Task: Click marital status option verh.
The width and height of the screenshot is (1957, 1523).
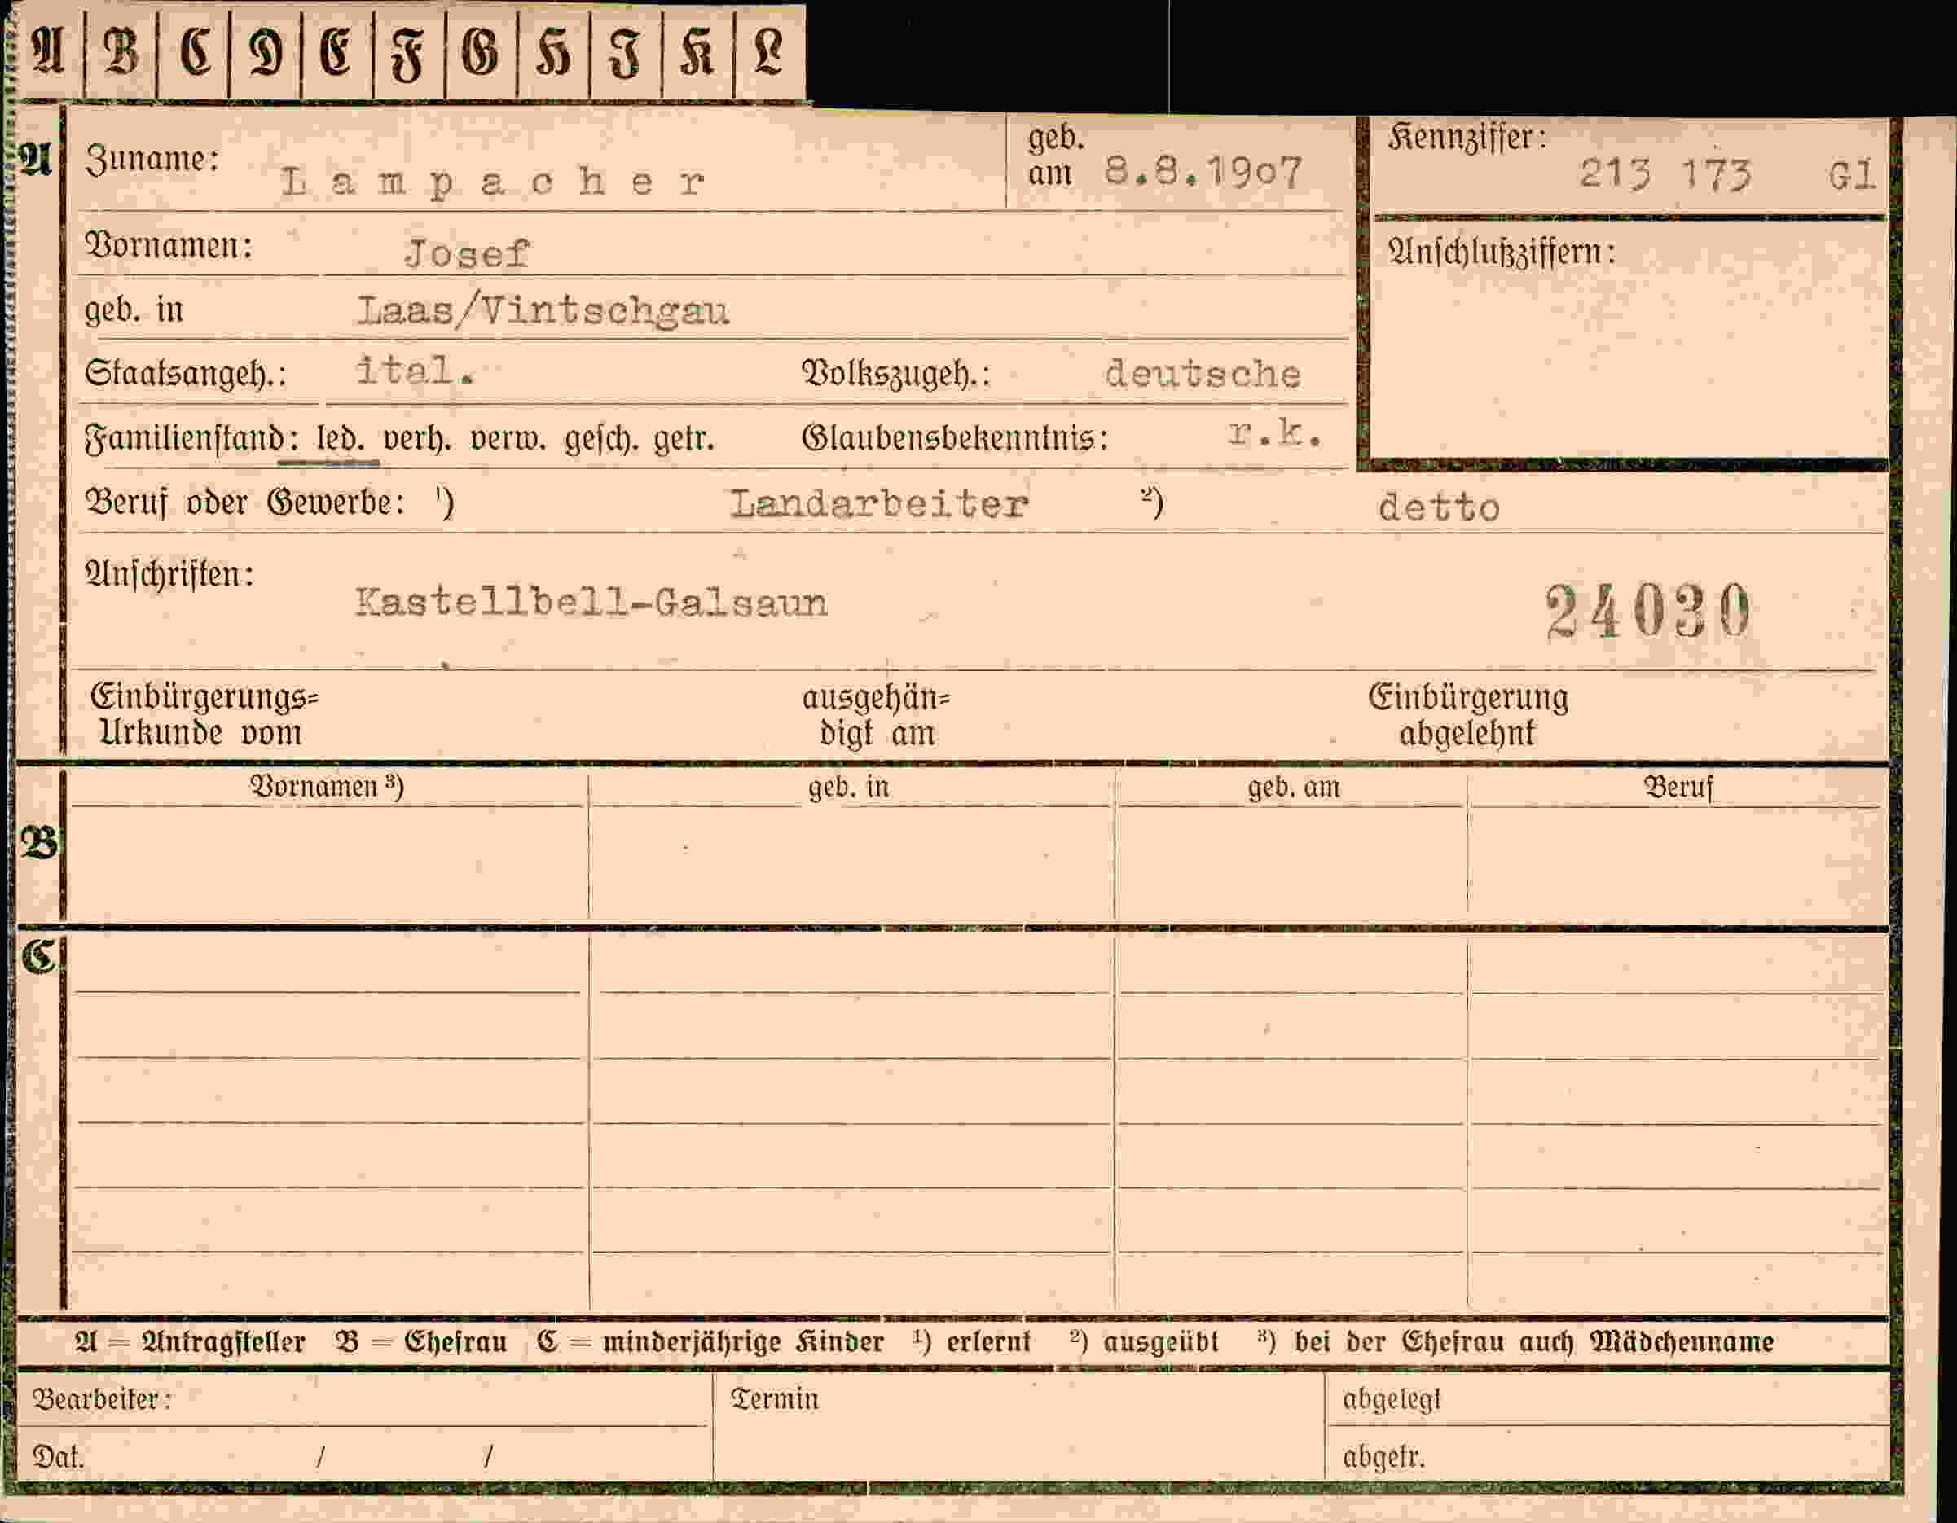Action: point(416,439)
